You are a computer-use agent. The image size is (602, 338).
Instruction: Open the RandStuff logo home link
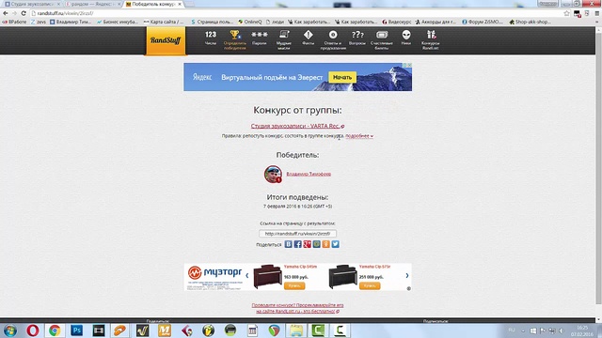click(166, 40)
